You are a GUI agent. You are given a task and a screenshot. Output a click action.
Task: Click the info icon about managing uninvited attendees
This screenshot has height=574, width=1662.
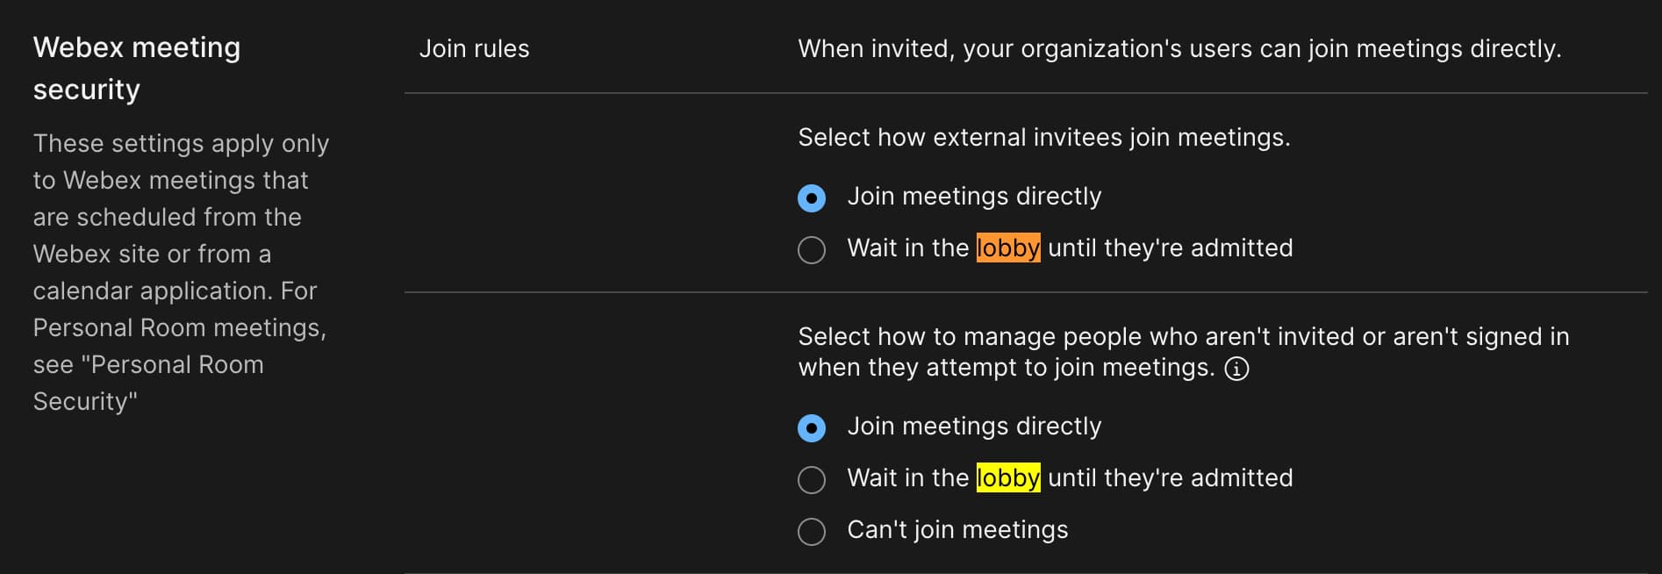(1236, 370)
